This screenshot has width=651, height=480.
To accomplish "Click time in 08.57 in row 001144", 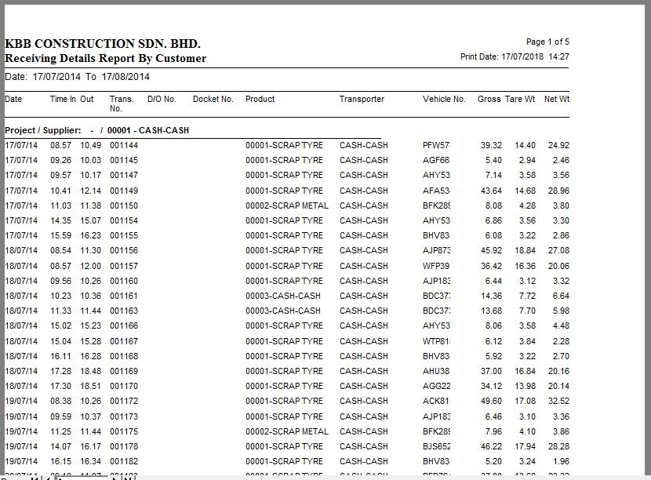I will [60, 145].
